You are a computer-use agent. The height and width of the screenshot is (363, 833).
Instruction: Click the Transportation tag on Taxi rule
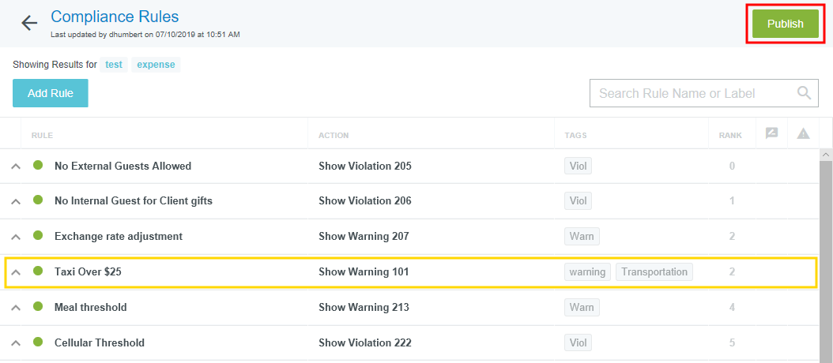(654, 272)
